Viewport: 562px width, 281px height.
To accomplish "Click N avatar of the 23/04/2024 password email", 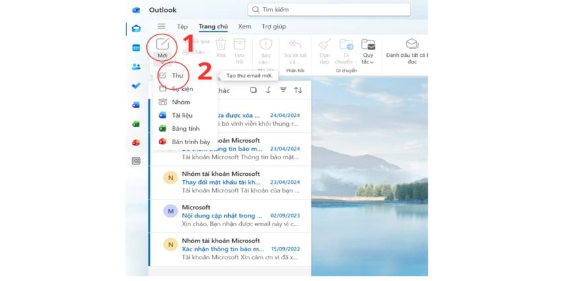I will click(171, 178).
